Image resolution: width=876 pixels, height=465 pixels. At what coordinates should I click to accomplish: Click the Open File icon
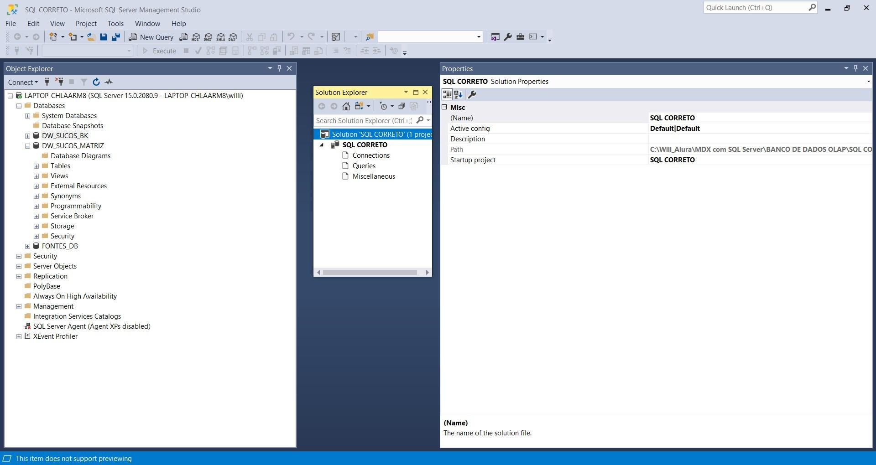(x=91, y=37)
